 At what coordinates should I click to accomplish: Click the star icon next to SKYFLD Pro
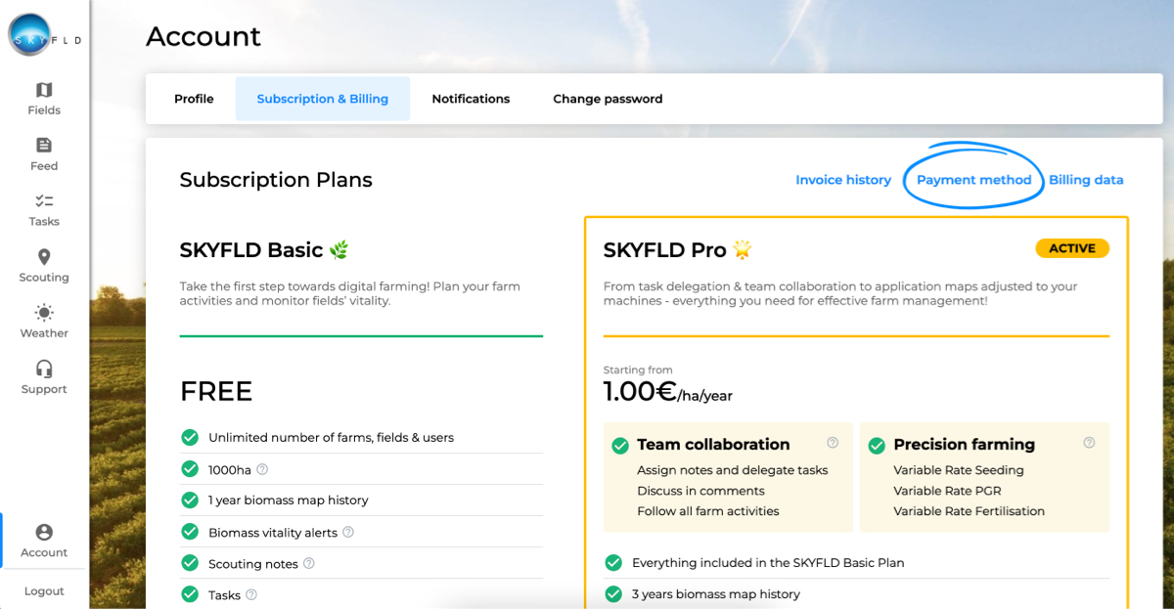click(x=743, y=250)
